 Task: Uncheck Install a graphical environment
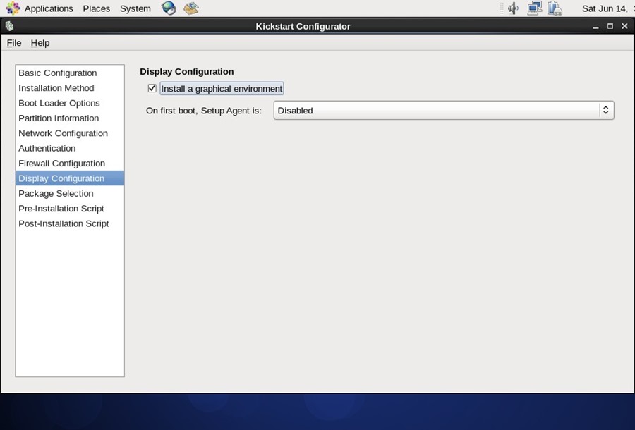[152, 88]
